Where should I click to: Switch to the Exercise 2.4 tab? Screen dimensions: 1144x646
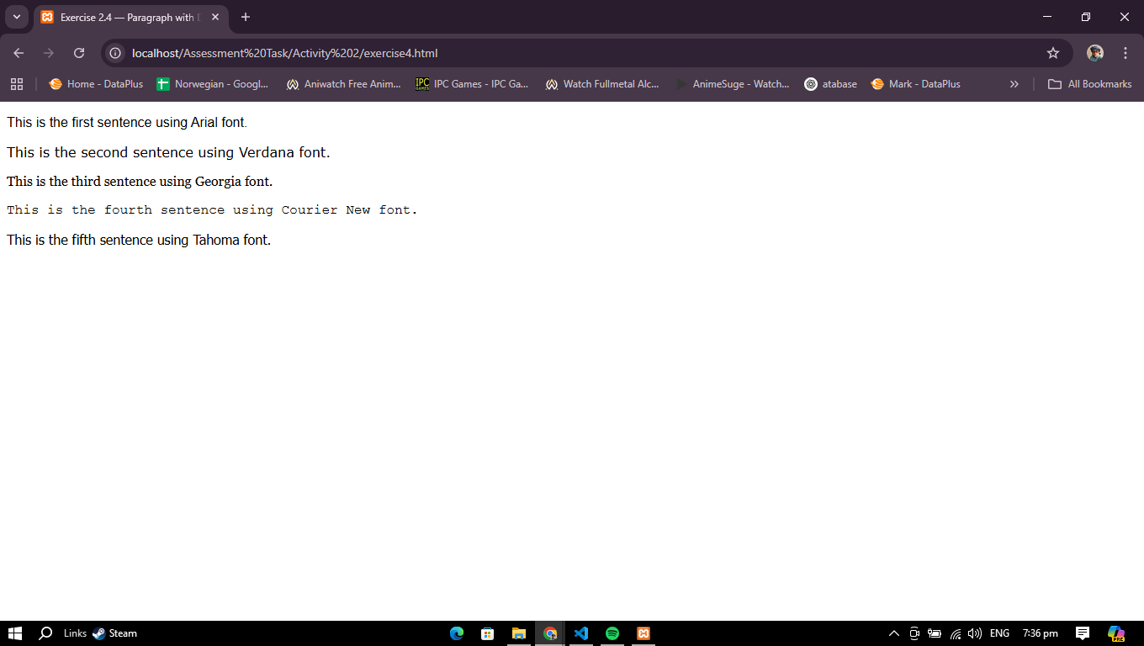(x=126, y=18)
